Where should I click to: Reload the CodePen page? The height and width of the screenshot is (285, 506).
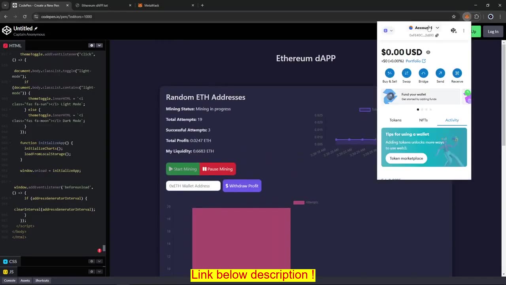(25, 17)
